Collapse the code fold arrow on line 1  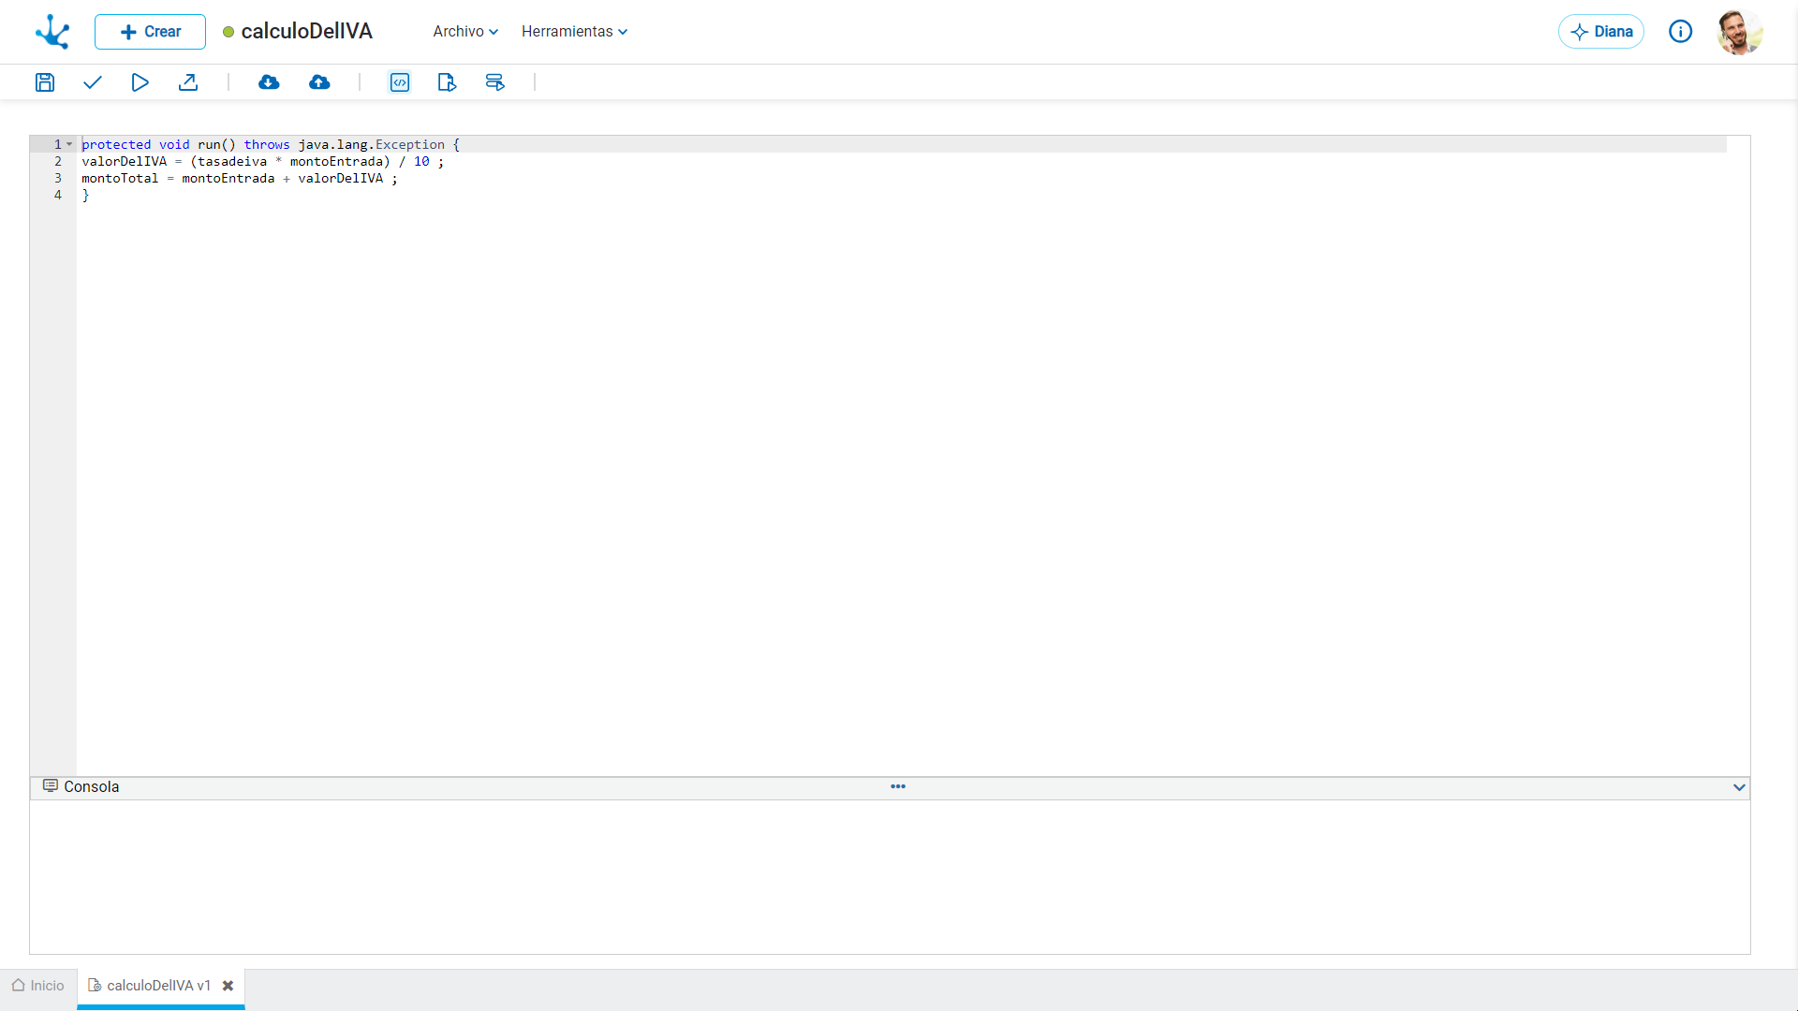tap(69, 144)
